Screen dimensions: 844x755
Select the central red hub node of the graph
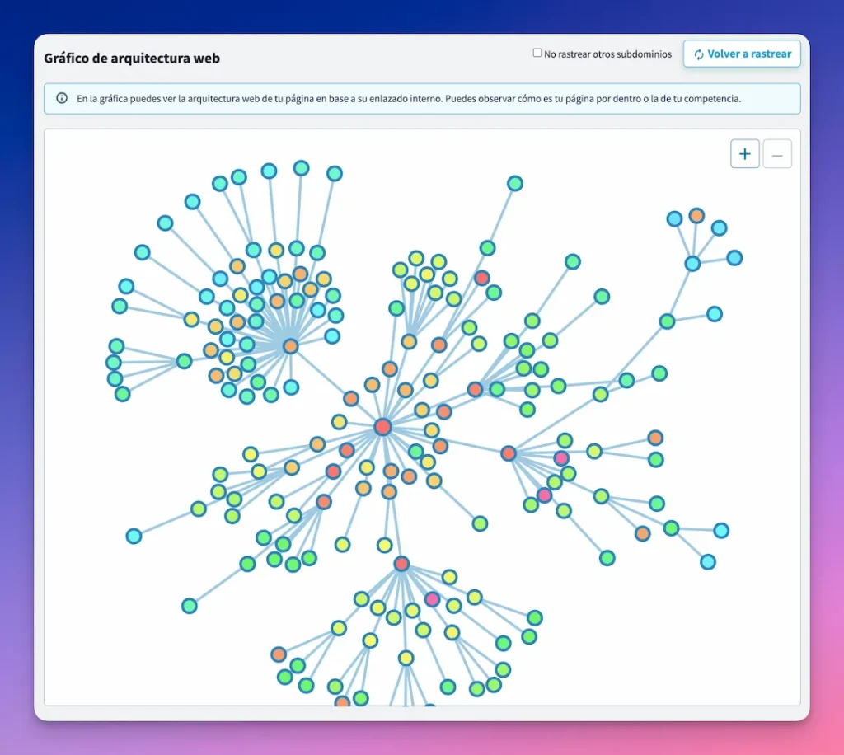click(x=382, y=427)
